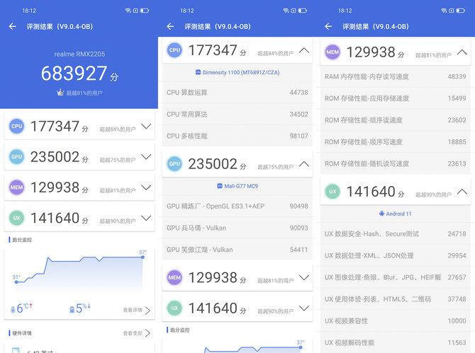Tap the Wi-Fi status icon in the left screen
475x353 pixels.
[x=128, y=11]
